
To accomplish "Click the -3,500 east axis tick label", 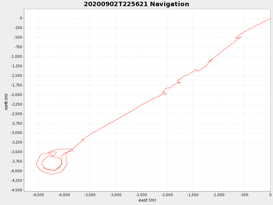I will point(90,195).
